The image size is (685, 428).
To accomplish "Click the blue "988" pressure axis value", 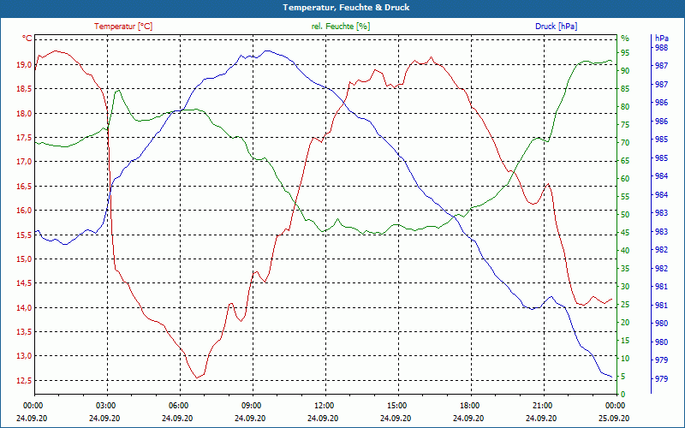I will click(661, 47).
